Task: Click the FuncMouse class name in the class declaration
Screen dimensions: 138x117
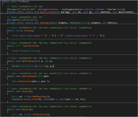Action: coord(23,1)
